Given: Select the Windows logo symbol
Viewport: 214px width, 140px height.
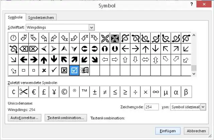Looking at the screenshot, I should coord(85,70).
